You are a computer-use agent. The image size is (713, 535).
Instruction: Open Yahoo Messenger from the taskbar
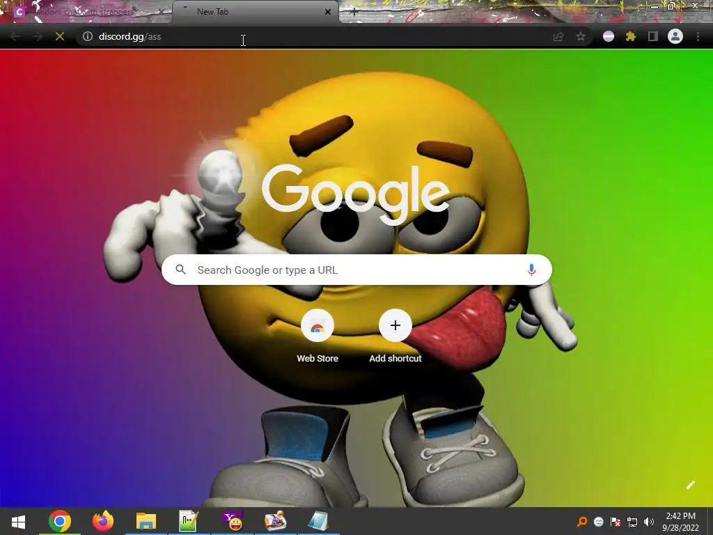pyautogui.click(x=233, y=521)
